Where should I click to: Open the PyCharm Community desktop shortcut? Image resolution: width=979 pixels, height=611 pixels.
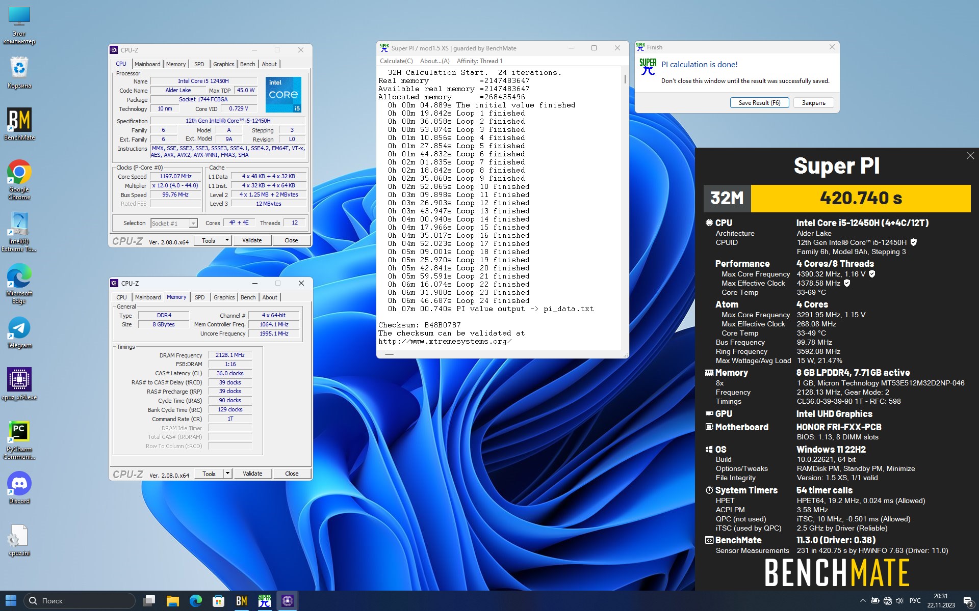pyautogui.click(x=19, y=439)
